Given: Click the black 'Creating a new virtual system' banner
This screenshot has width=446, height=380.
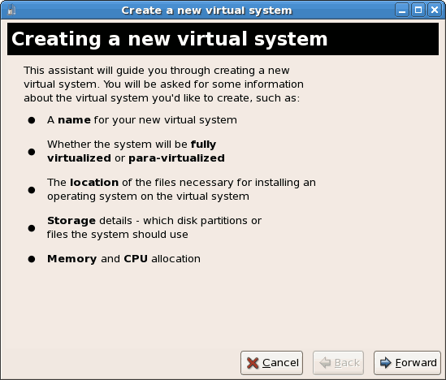Looking at the screenshot, I should point(223,39).
